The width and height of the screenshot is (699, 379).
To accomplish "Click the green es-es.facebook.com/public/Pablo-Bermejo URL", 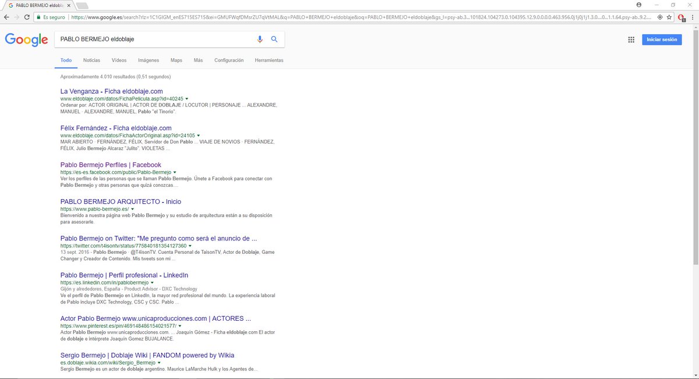I will pos(116,172).
